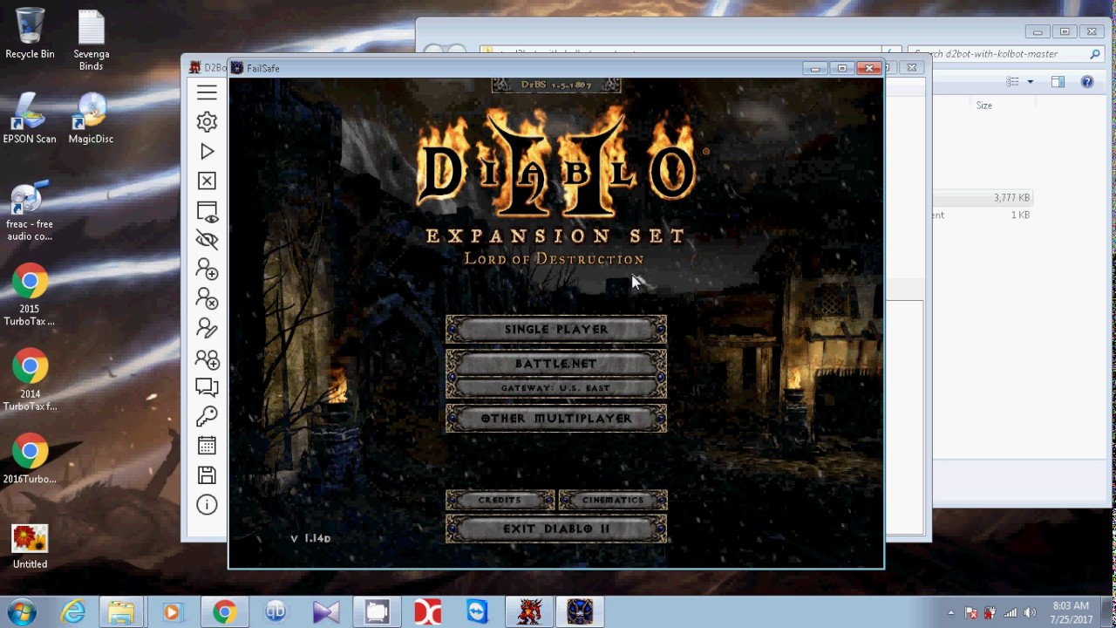Open D2Bot settings gear icon
The width and height of the screenshot is (1116, 628).
(x=207, y=122)
